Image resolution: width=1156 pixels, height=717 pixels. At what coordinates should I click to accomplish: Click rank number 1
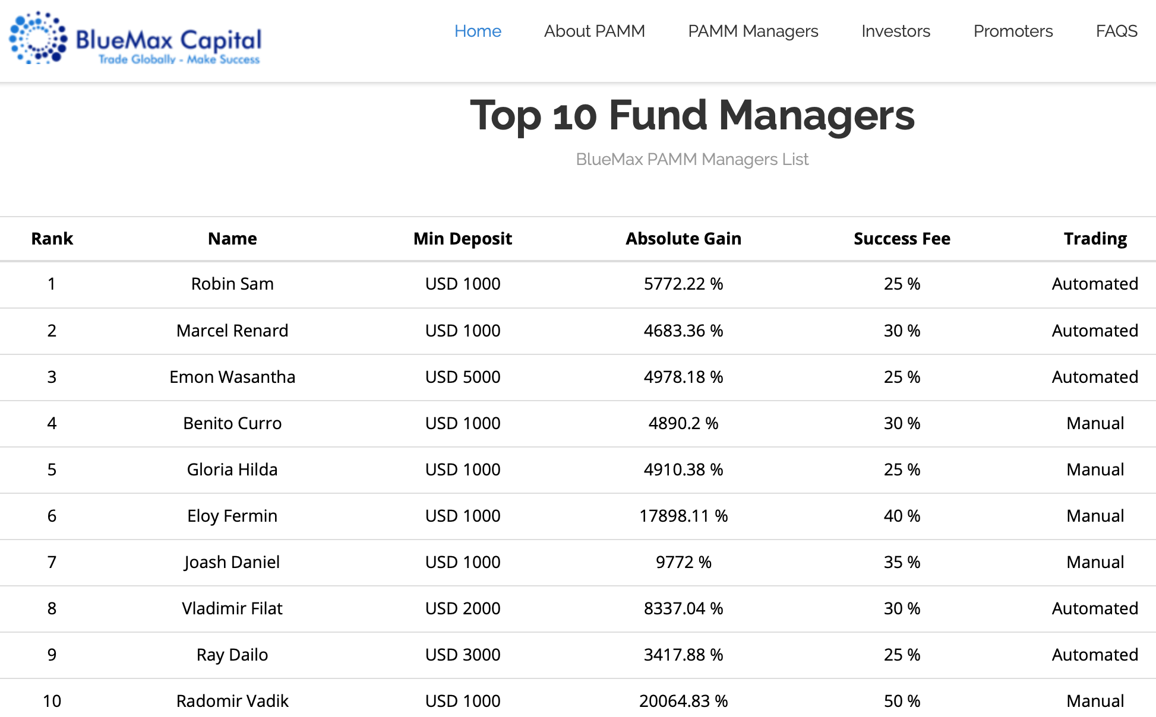(x=52, y=284)
